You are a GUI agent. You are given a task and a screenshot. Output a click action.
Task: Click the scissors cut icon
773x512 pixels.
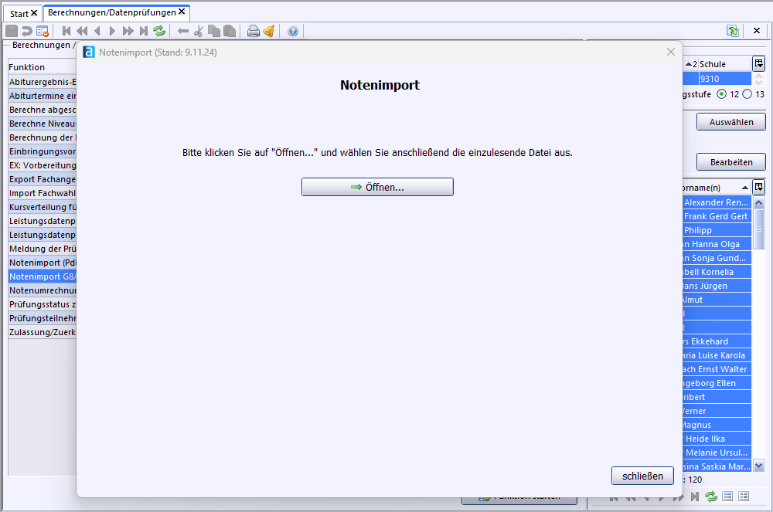tap(198, 31)
